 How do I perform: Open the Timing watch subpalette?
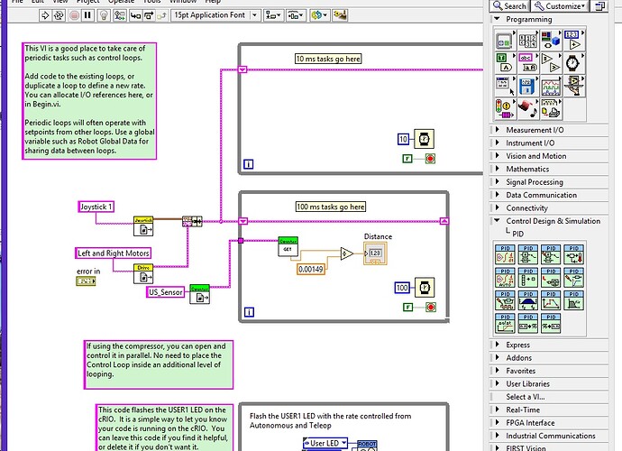(x=573, y=63)
